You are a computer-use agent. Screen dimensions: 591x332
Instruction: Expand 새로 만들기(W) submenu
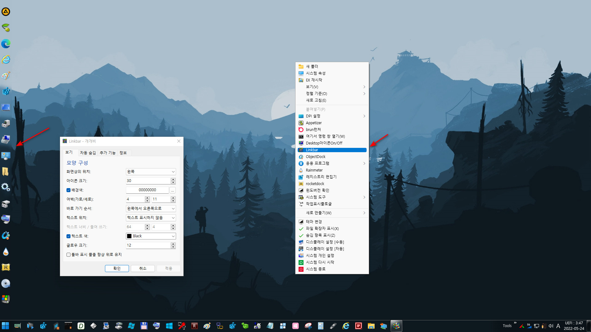tap(332, 213)
